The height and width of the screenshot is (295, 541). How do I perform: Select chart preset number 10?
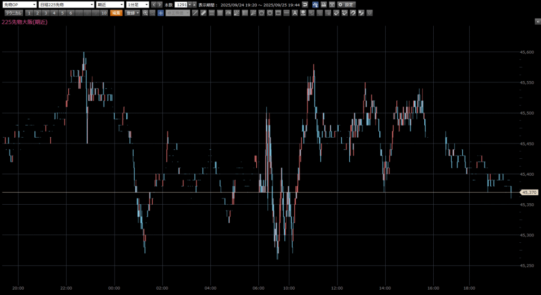(x=104, y=13)
